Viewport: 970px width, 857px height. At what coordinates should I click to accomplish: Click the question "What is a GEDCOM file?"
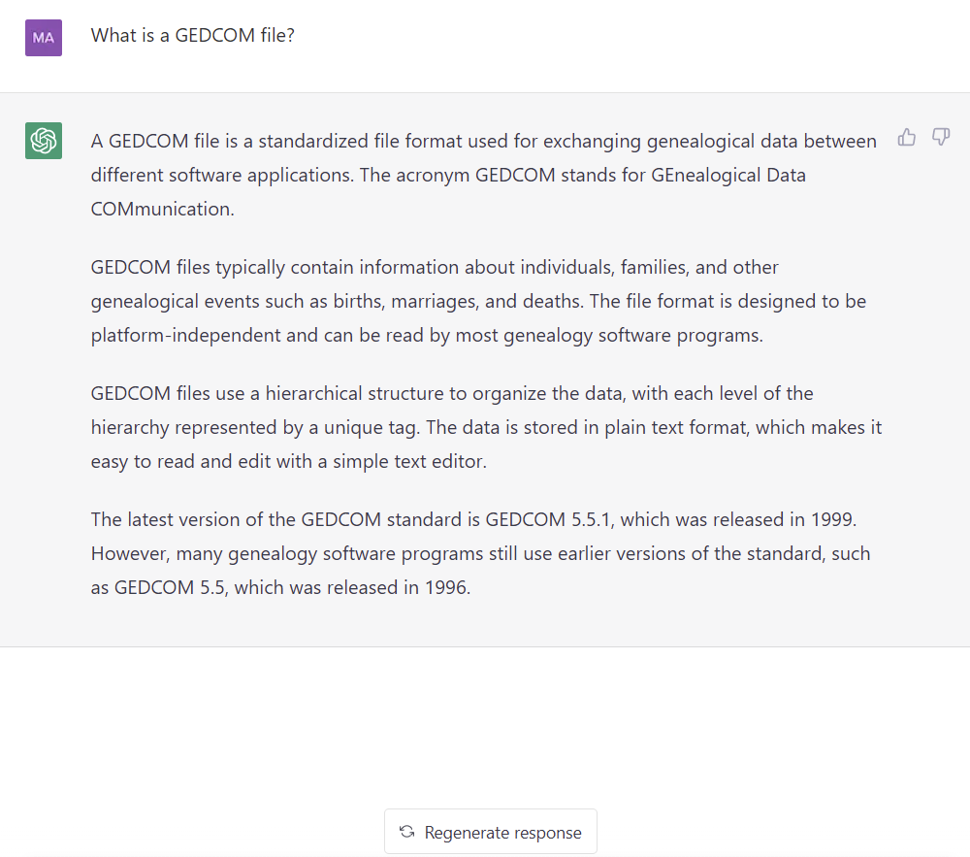[x=193, y=35]
